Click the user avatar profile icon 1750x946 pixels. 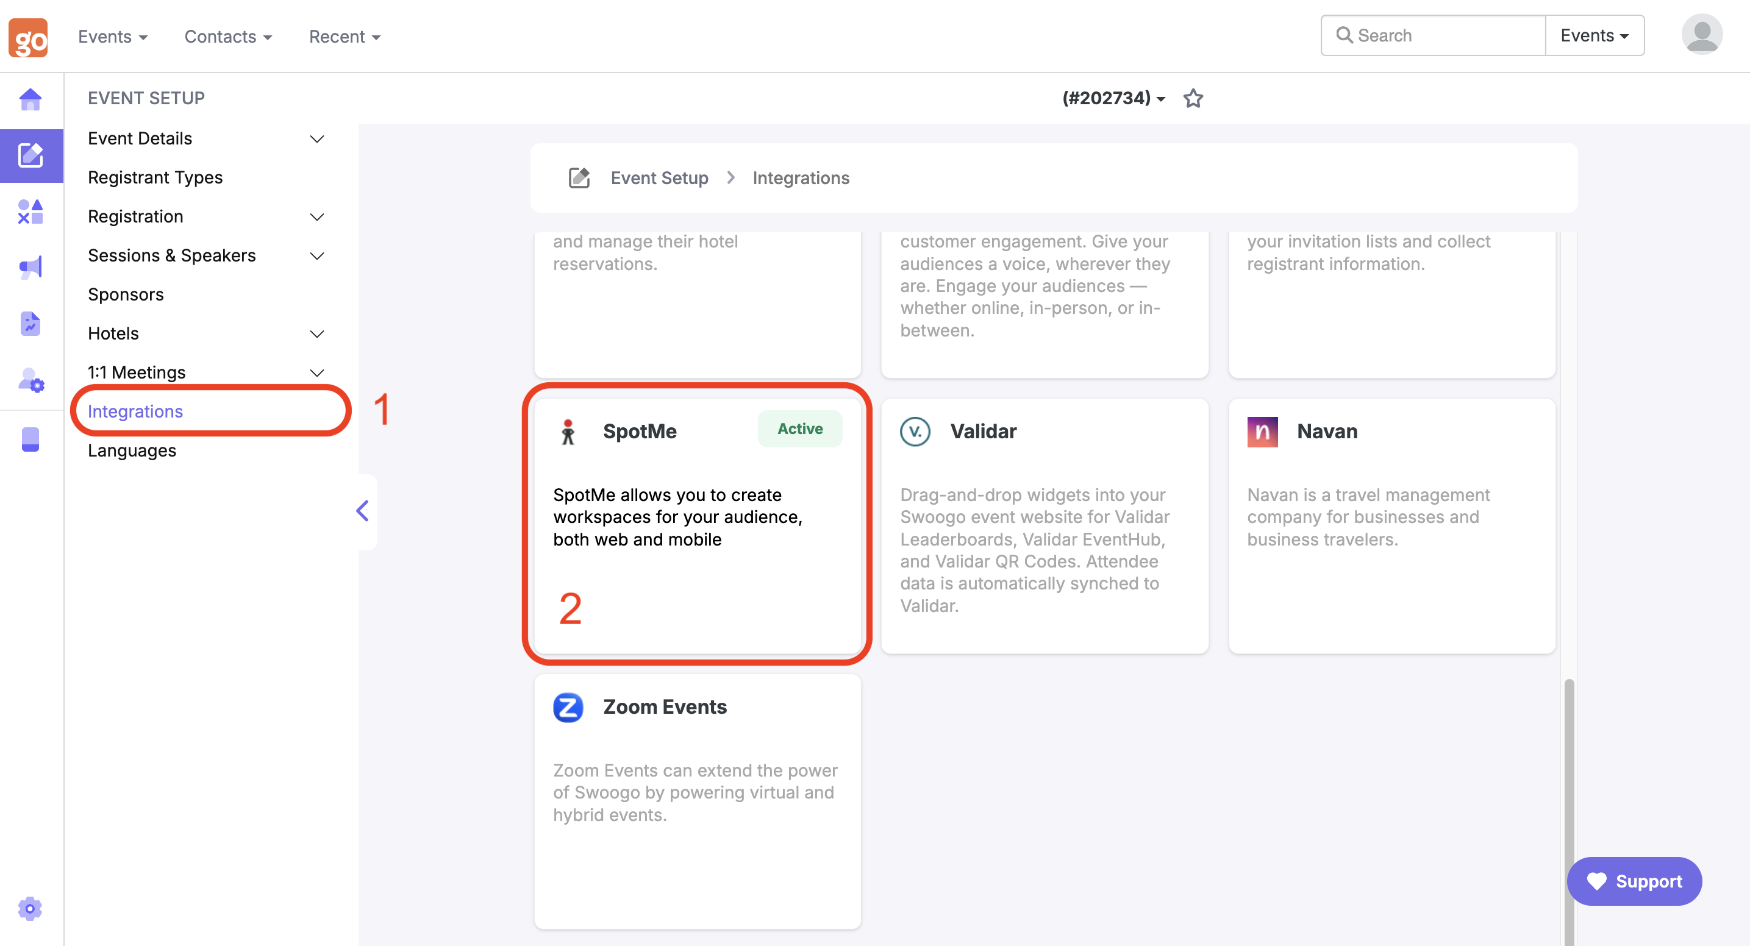(1701, 35)
